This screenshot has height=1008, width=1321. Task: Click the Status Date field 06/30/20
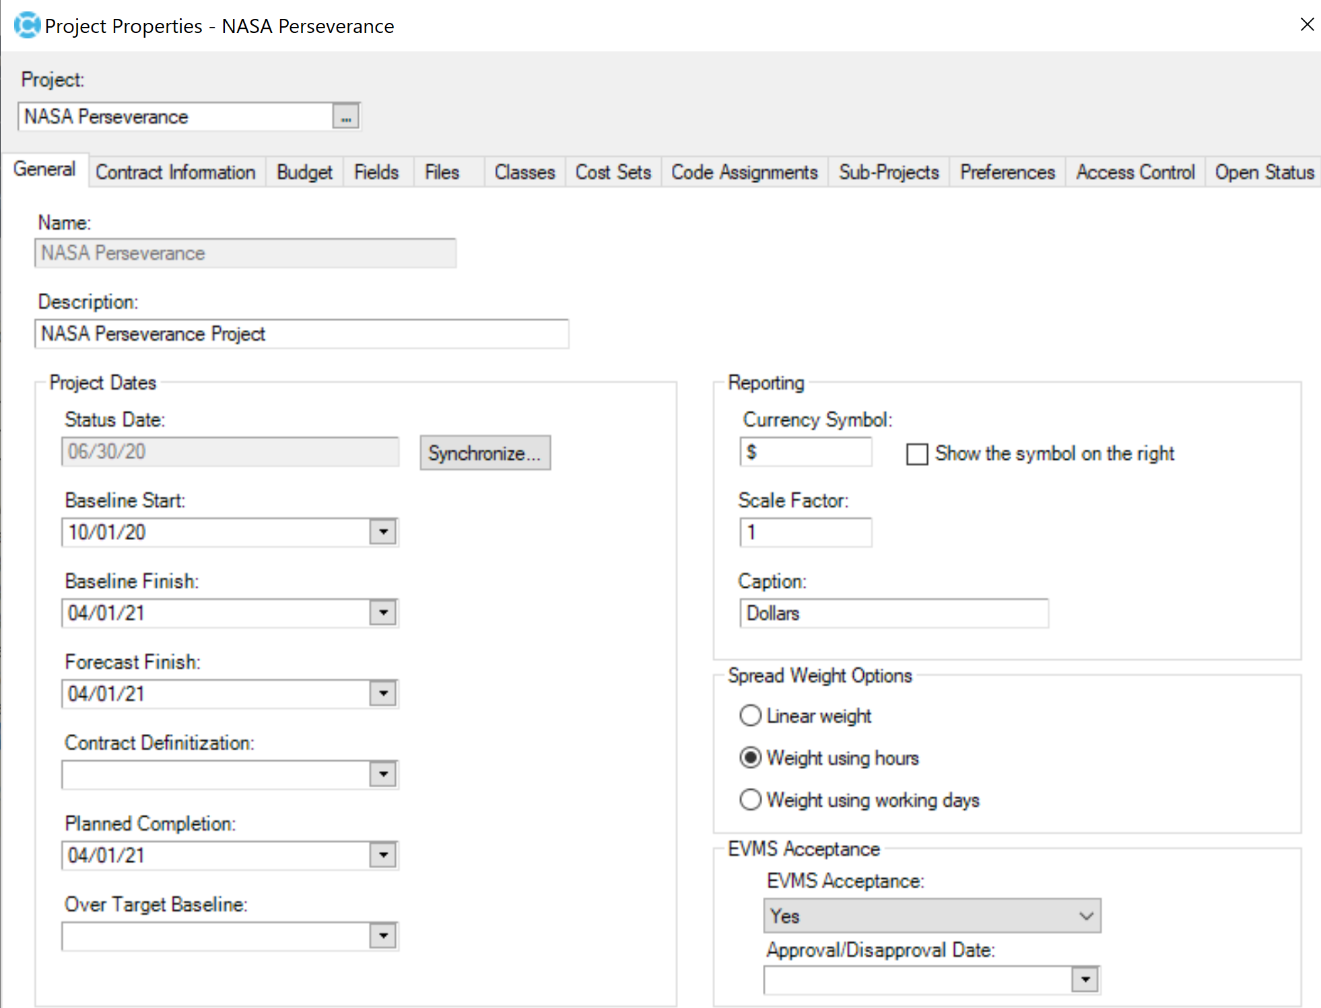[x=230, y=452]
